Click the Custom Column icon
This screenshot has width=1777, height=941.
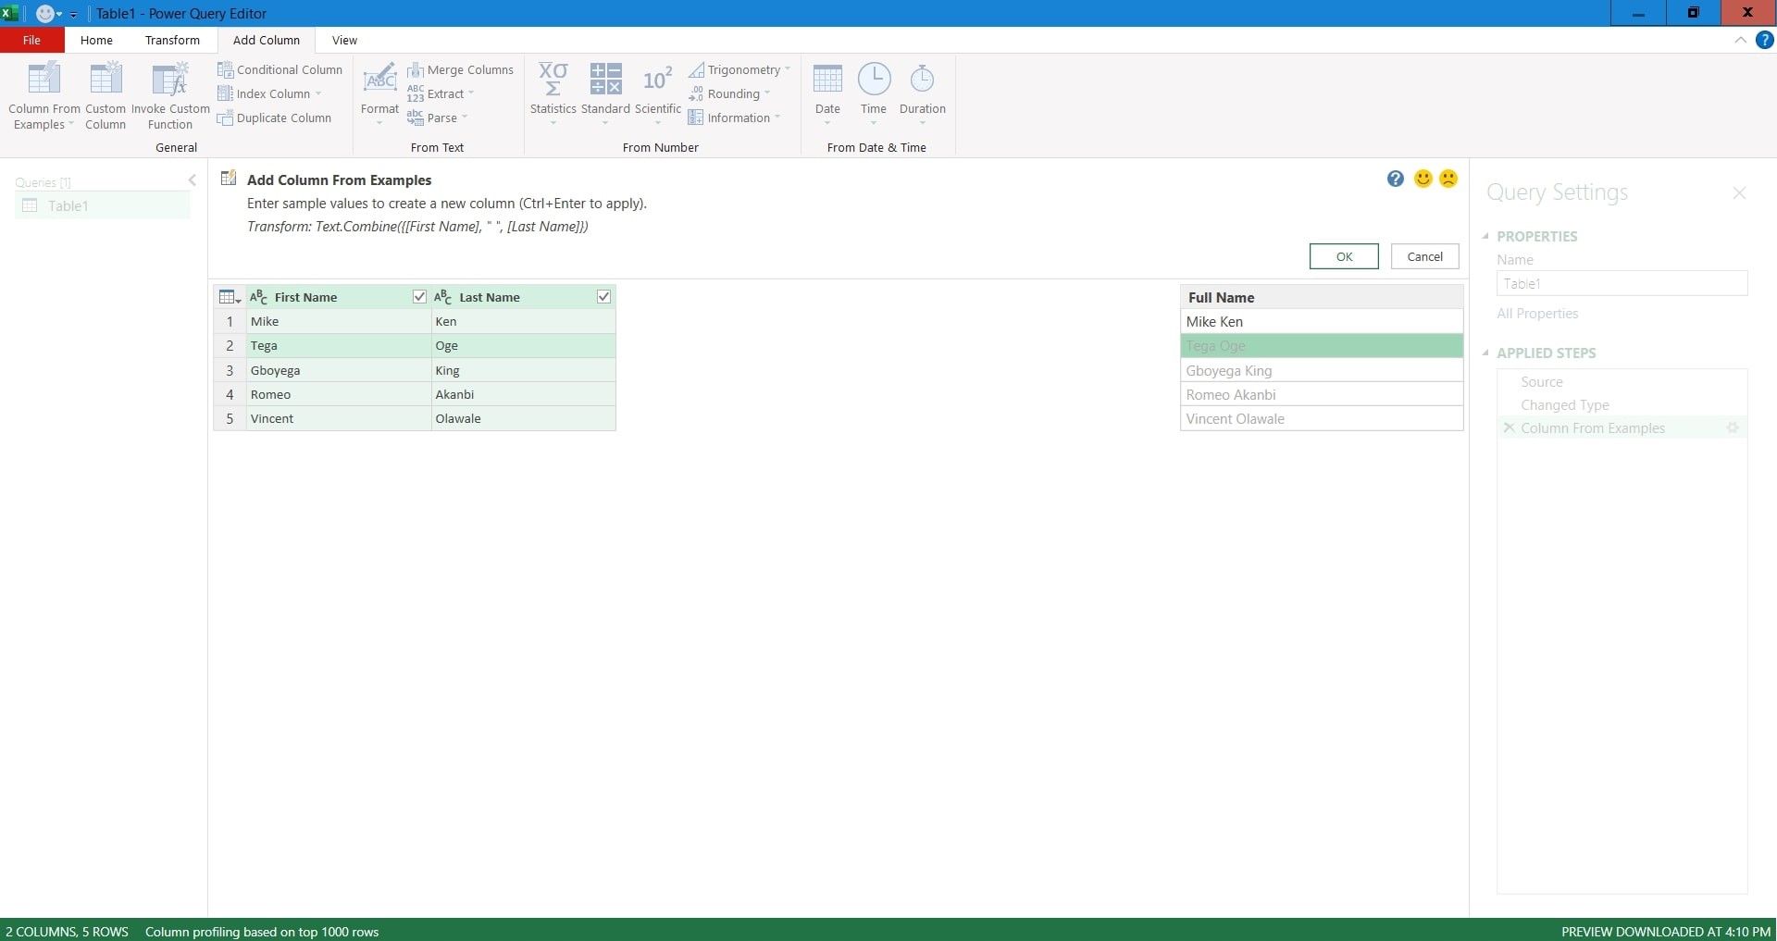coord(106,80)
